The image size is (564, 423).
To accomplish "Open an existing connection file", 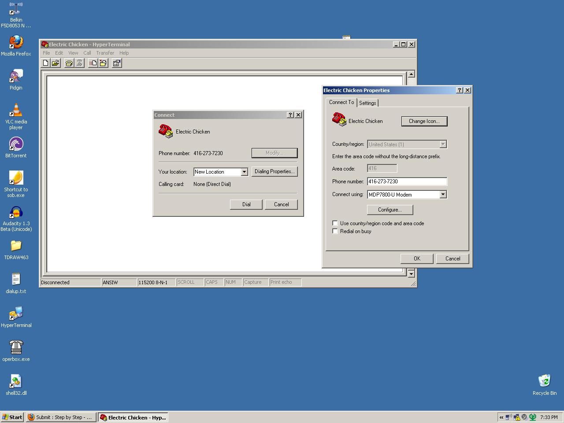I will coord(56,63).
